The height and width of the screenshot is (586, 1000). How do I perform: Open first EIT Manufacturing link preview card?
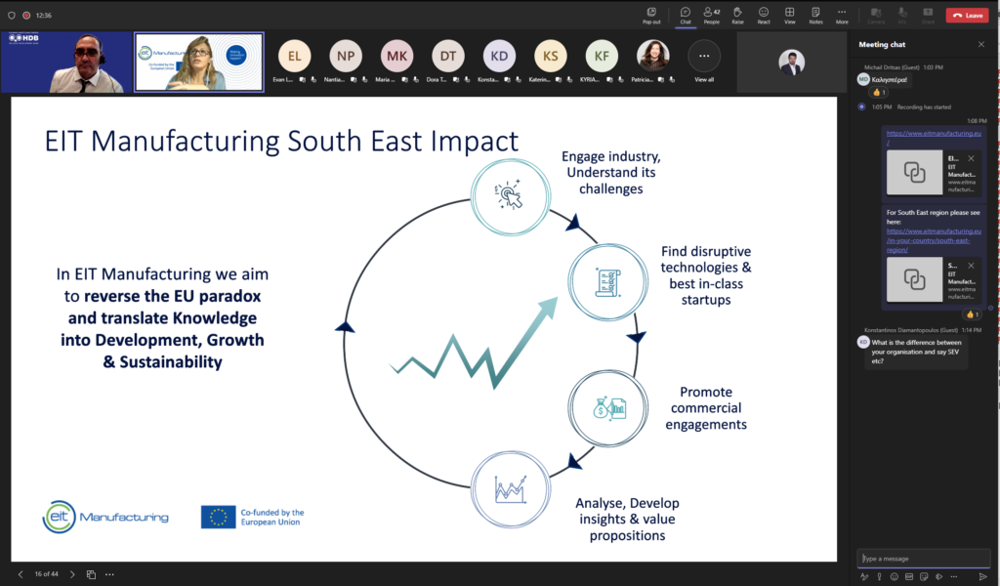(932, 173)
